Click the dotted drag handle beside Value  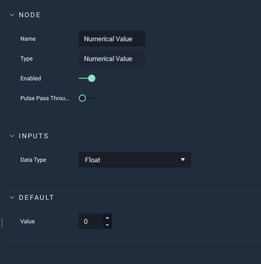[x=2, y=223]
